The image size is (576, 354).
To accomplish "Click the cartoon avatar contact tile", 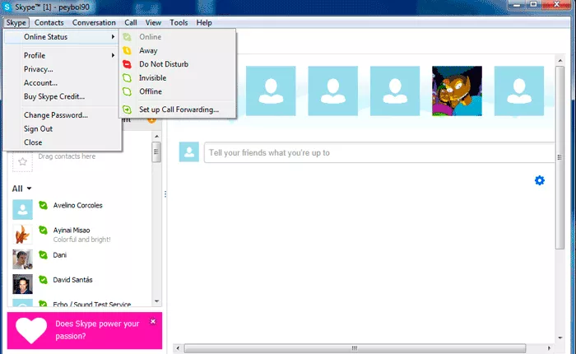I will (x=457, y=91).
